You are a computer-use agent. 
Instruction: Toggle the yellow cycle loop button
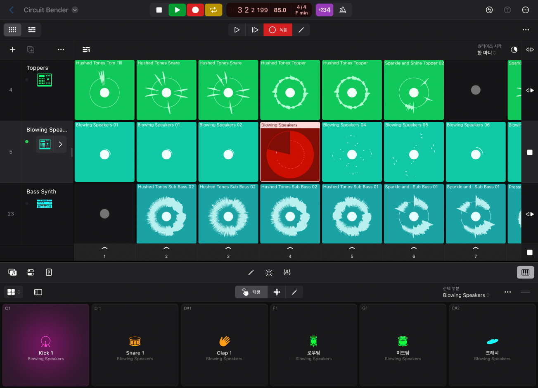(213, 10)
